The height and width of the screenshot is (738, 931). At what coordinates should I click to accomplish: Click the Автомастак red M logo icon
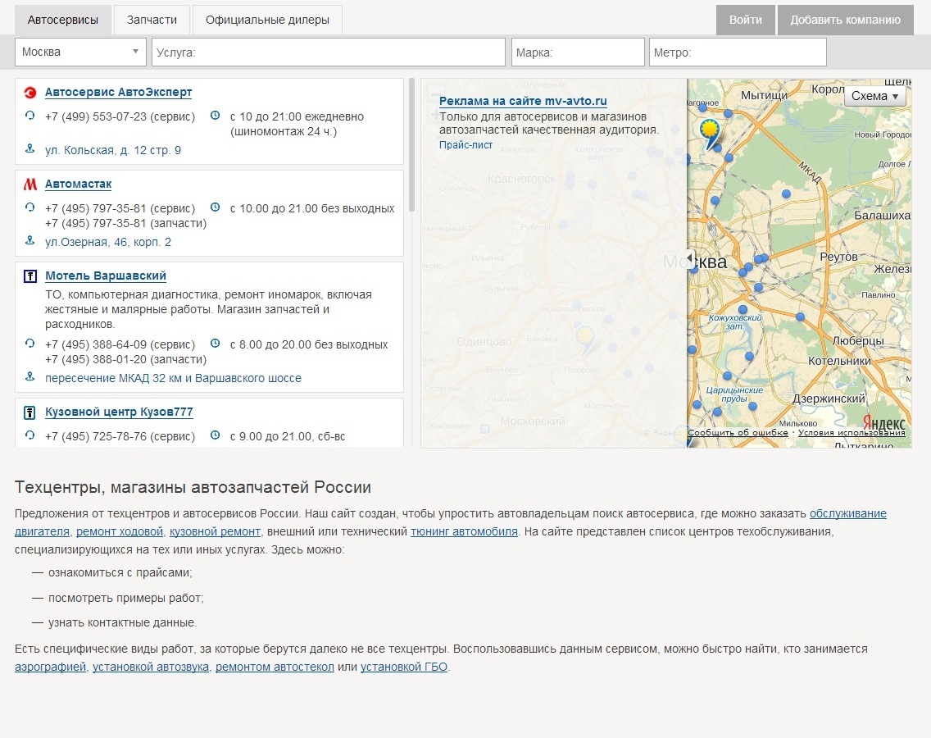pyautogui.click(x=30, y=184)
